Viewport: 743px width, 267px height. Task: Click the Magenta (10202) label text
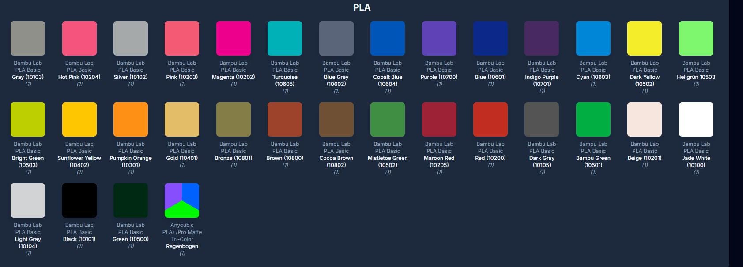coord(234,77)
